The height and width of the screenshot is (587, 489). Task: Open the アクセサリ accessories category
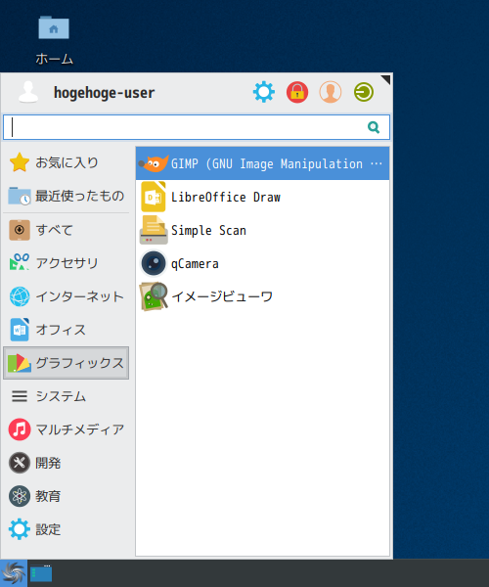[67, 263]
